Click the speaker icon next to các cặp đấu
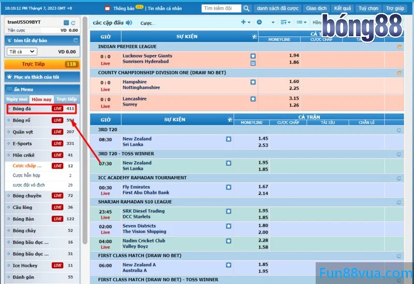This screenshot has height=284, width=414. click(129, 23)
